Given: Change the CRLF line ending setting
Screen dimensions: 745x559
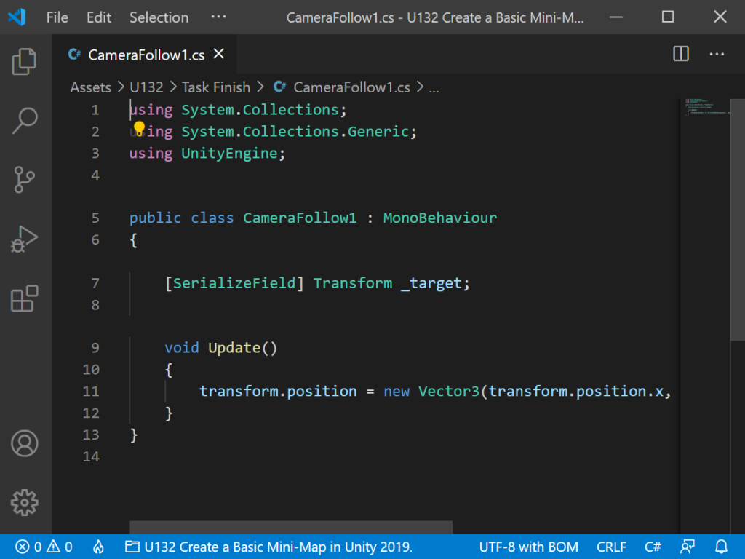Looking at the screenshot, I should click(611, 547).
